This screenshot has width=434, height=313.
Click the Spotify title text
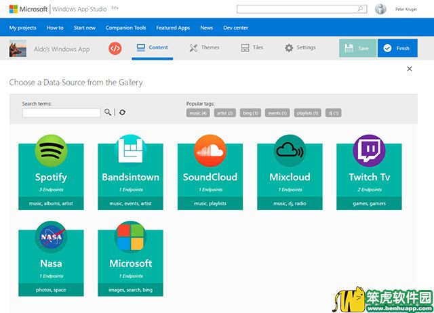pyautogui.click(x=51, y=178)
